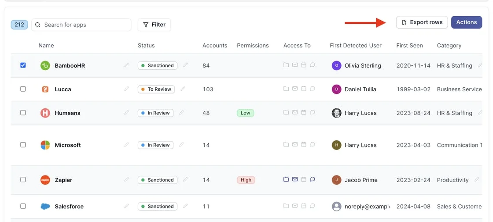Edit Salesforce name with pencil icon
Viewport: 493px width, 222px height.
coord(126,206)
